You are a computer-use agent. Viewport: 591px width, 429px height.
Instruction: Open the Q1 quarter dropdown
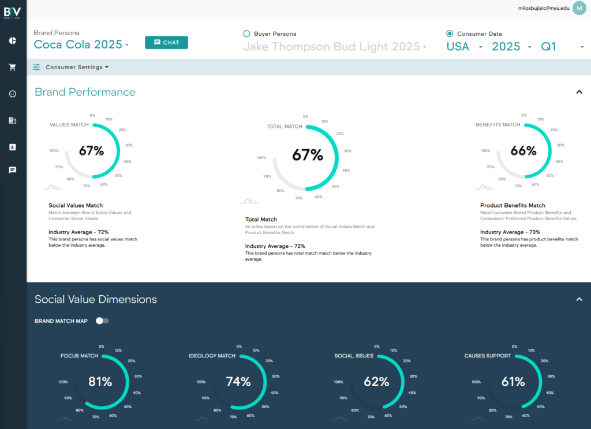(562, 47)
